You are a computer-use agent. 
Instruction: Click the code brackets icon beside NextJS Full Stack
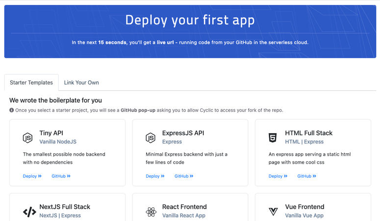[x=29, y=212]
